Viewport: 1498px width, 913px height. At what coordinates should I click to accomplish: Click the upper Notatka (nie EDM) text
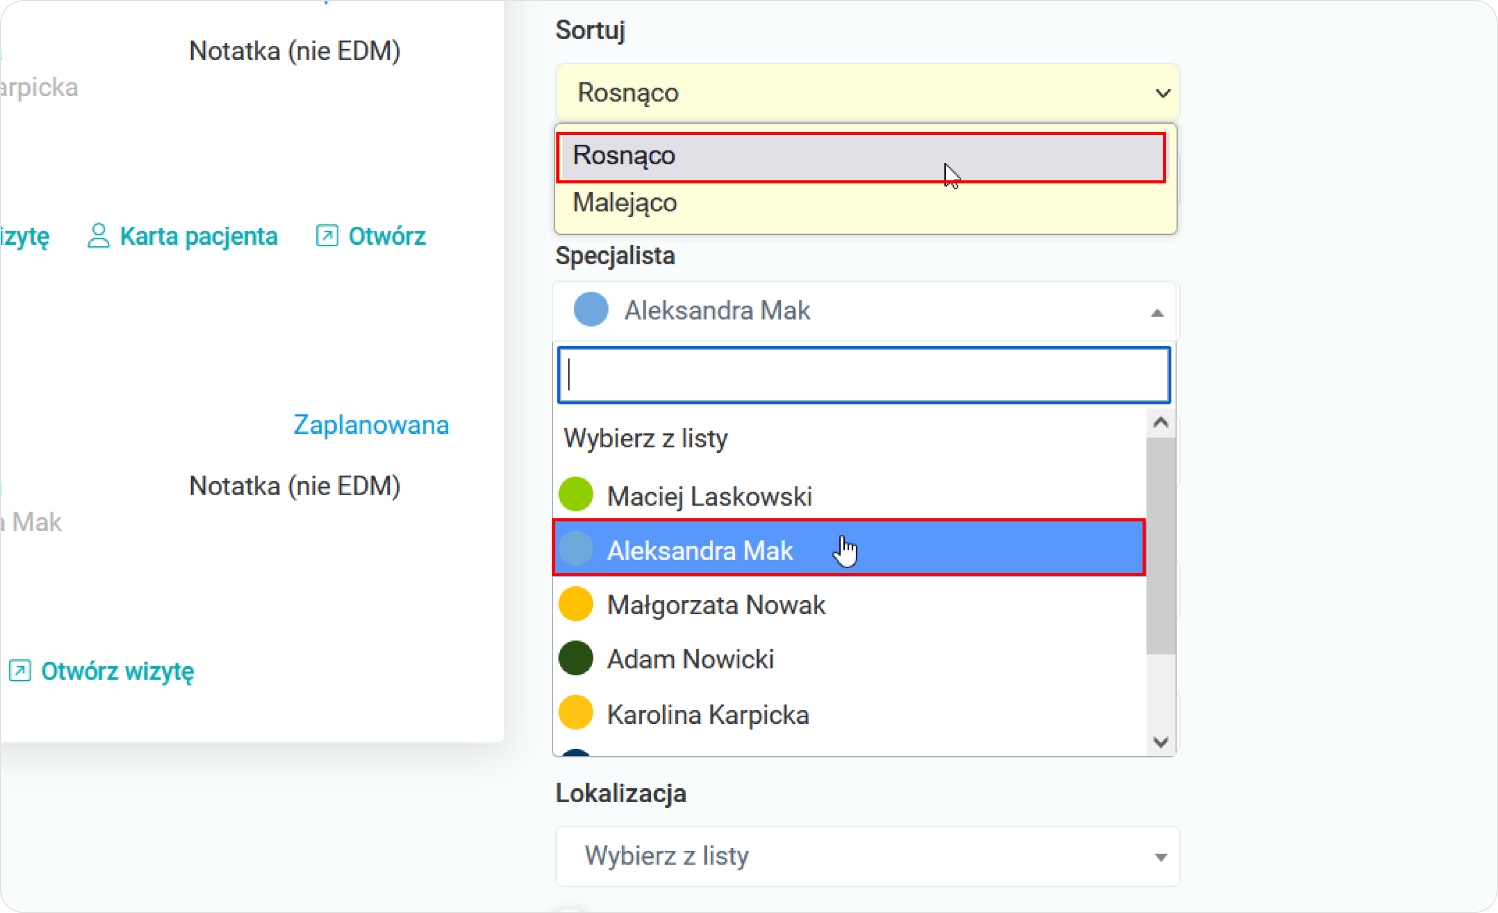[295, 51]
